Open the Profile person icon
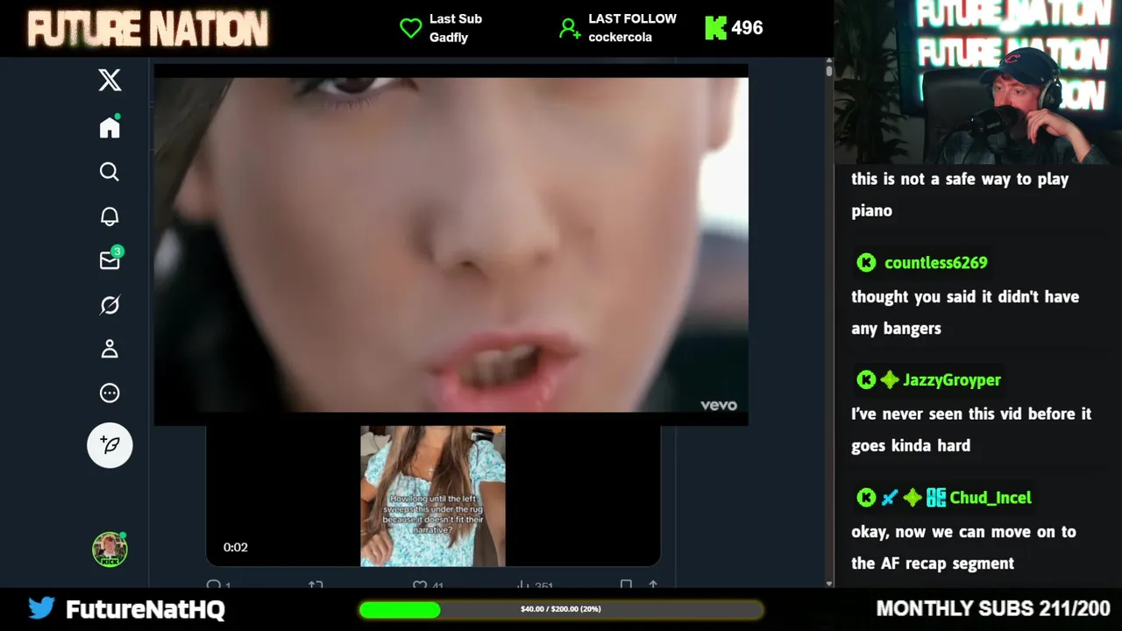 [110, 349]
